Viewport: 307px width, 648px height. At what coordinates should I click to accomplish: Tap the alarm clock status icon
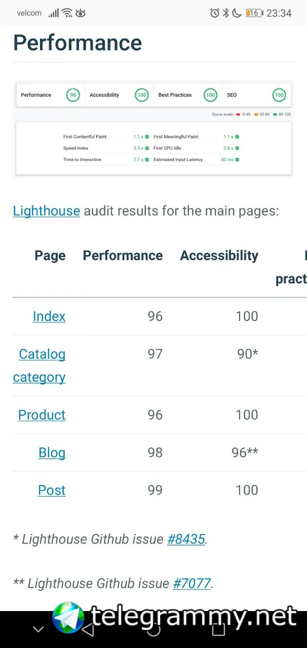215,13
